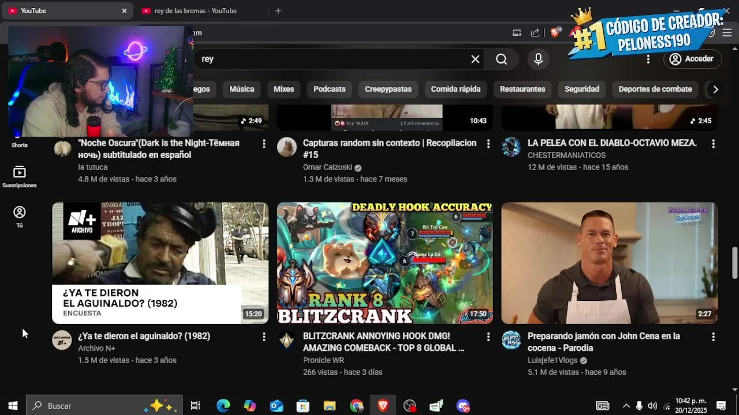Select the Deportes de combate chip
Screen dimensions: 739x415
[x=655, y=89]
